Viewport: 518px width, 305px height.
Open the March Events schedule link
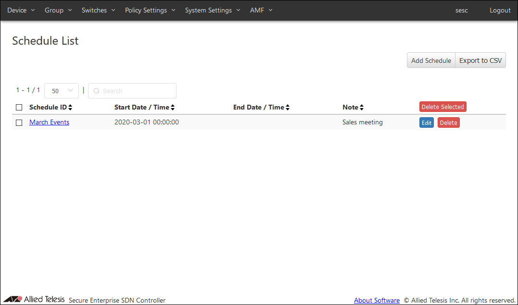[x=49, y=122]
